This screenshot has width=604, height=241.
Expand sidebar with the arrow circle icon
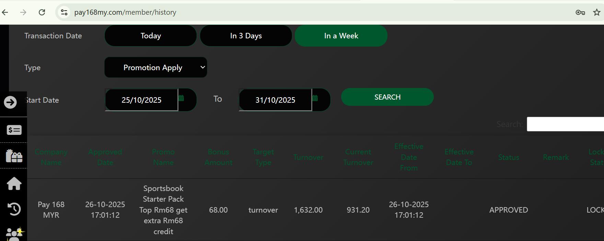click(10, 102)
